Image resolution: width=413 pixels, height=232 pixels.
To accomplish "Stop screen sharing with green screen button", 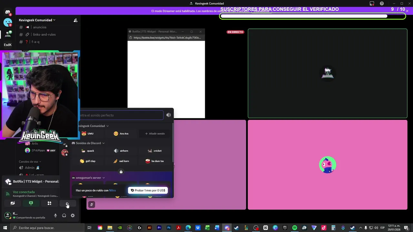I will coord(31,203).
